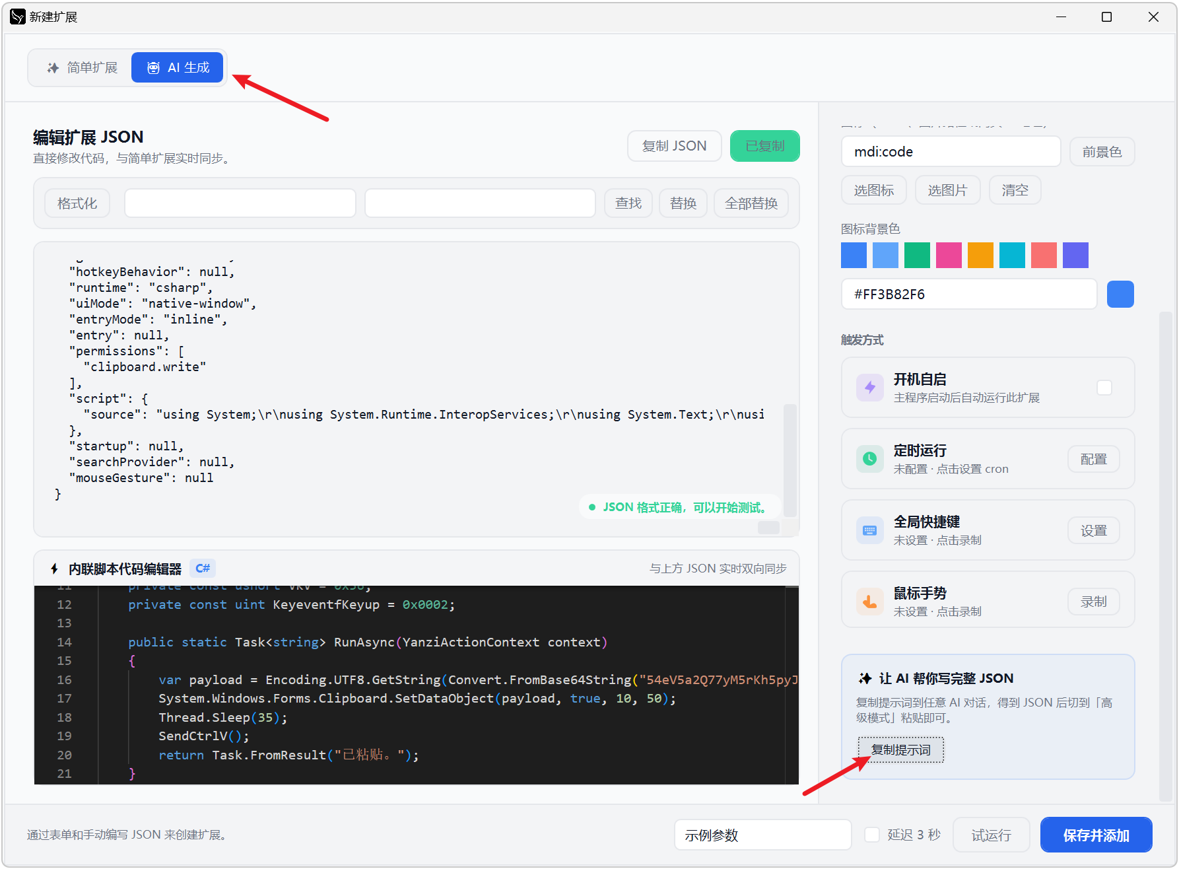Switch to the 简单扩展 tab
Image resolution: width=1179 pixels, height=869 pixels.
pyautogui.click(x=82, y=67)
